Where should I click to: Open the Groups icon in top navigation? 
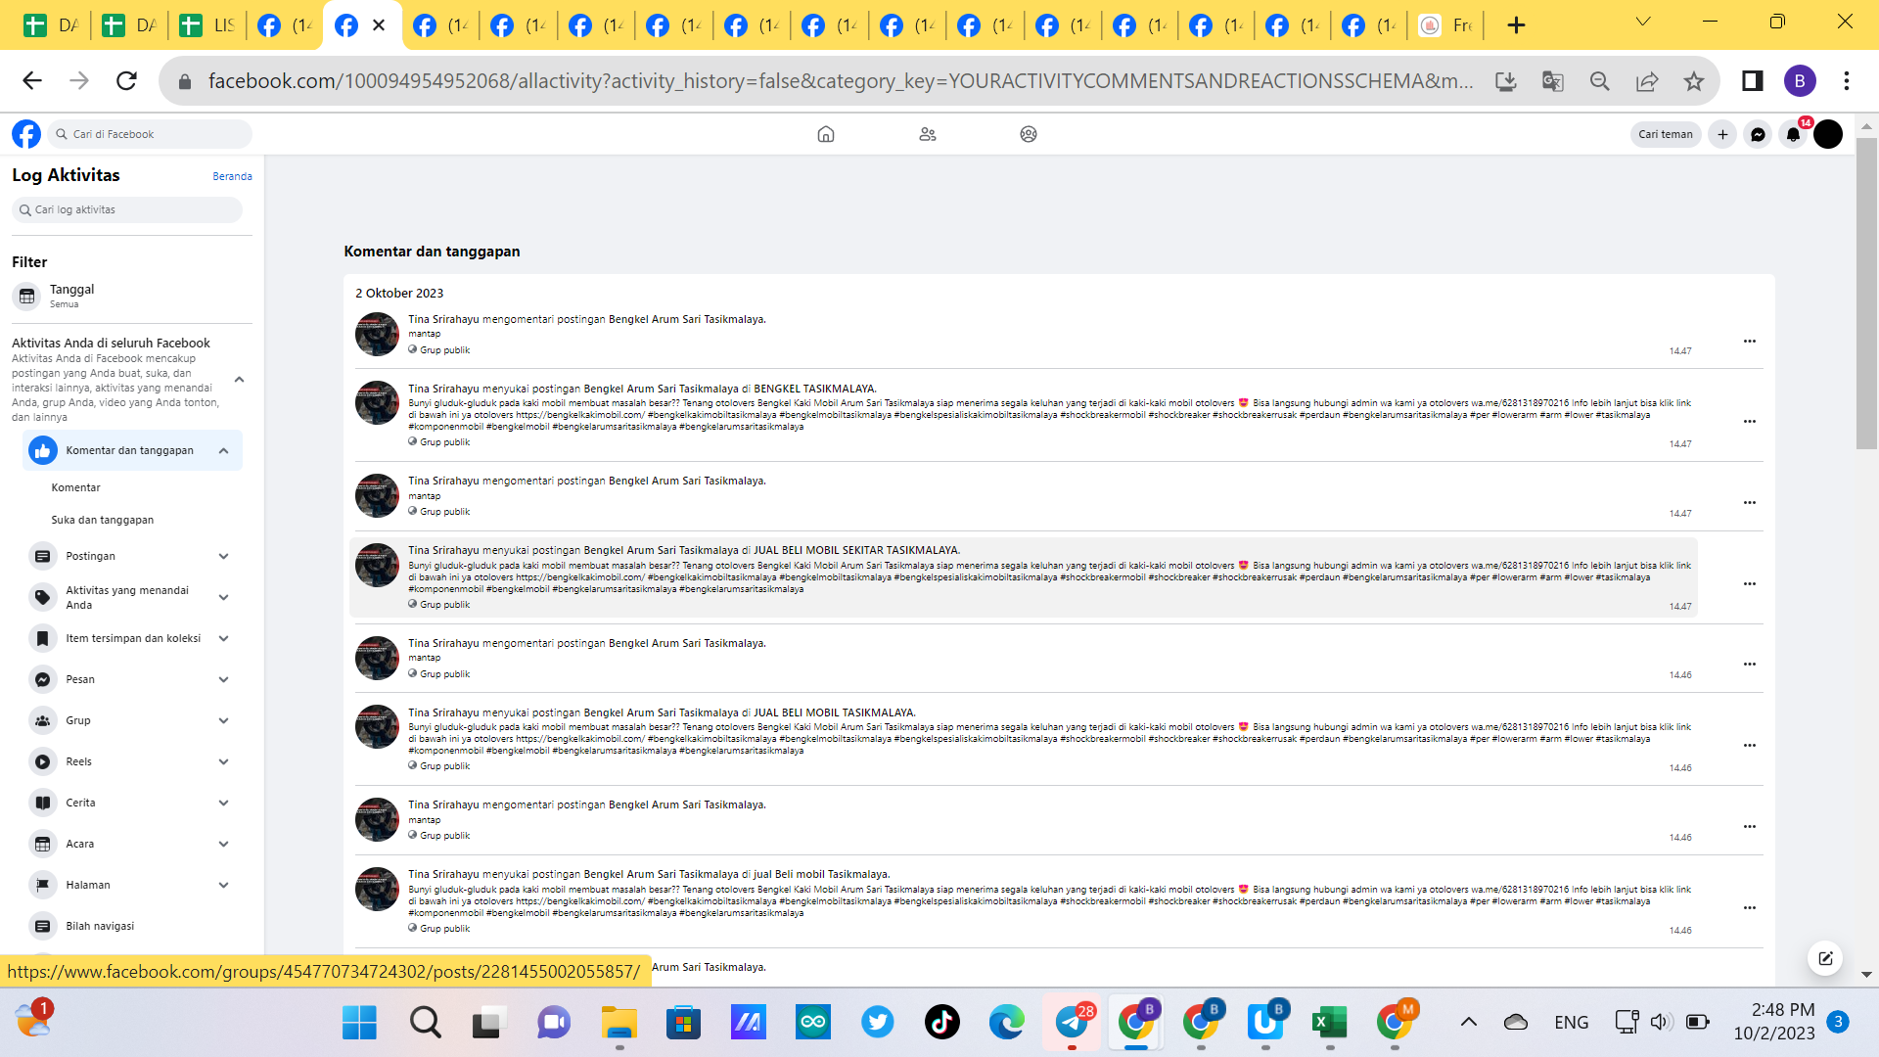click(1029, 134)
